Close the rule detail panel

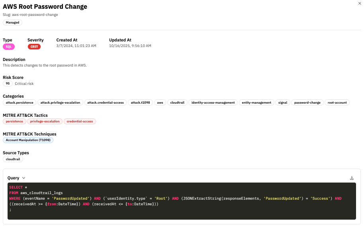click(x=360, y=3)
